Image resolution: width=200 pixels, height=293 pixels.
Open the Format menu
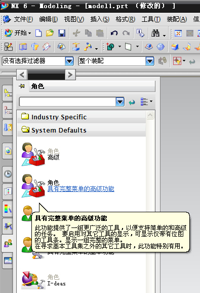coord(126,19)
